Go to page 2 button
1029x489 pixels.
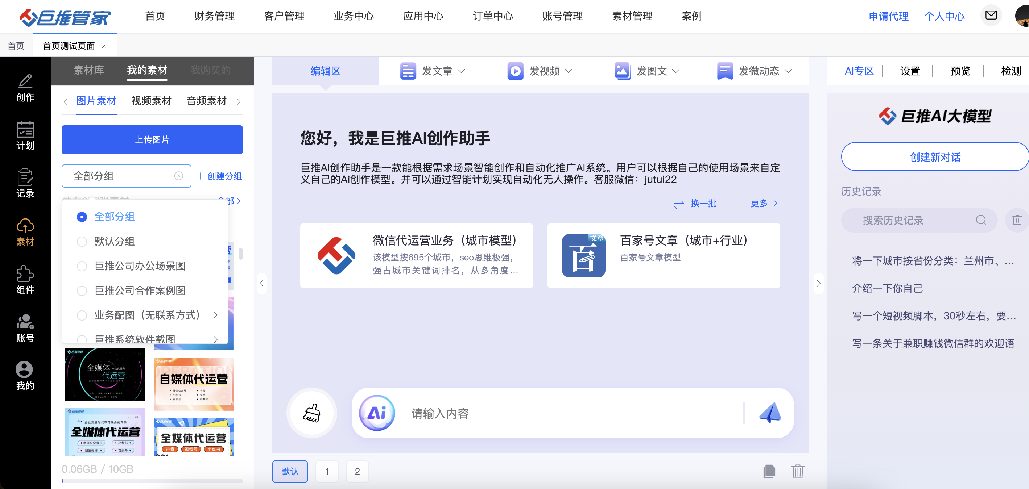tap(357, 472)
